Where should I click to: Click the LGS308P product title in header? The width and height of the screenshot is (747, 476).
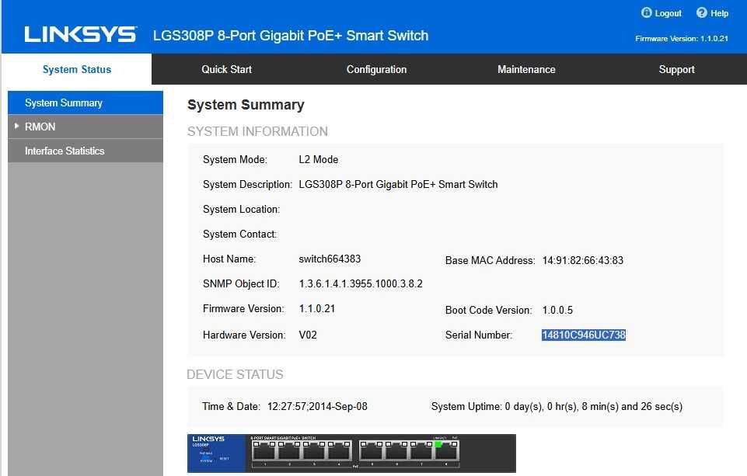tap(291, 36)
